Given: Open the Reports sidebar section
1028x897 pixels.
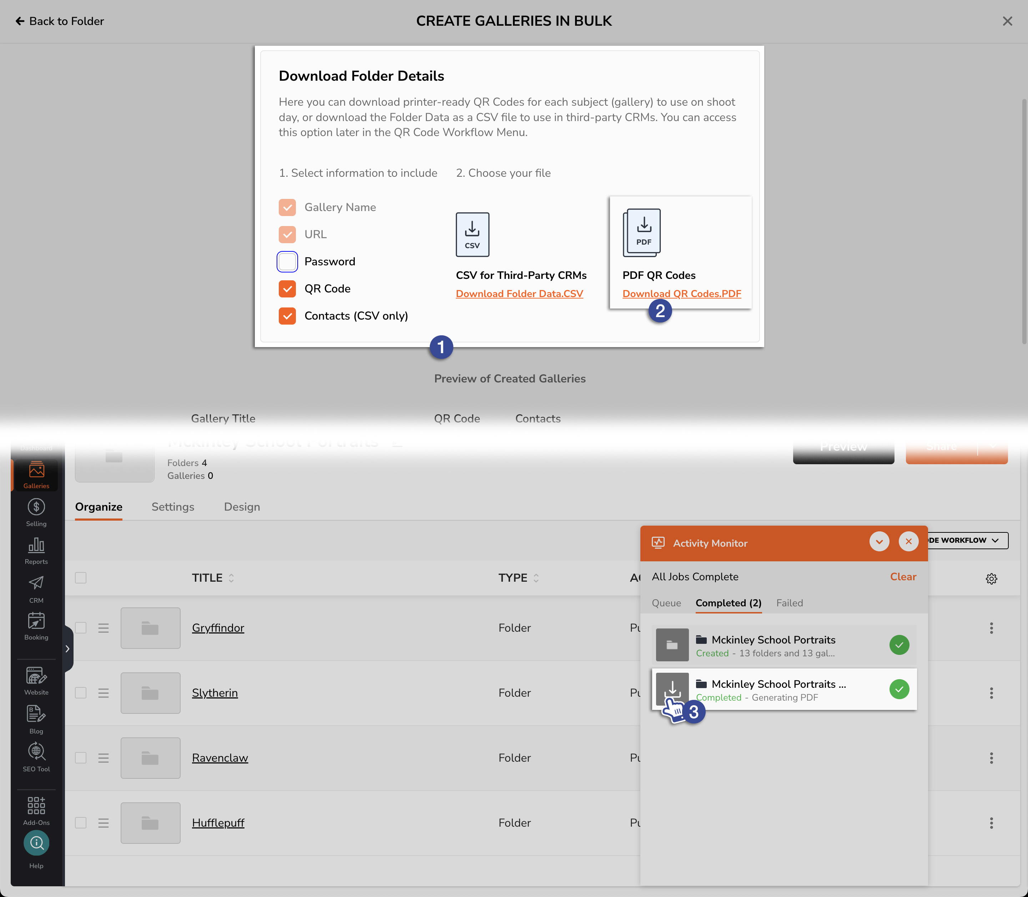Looking at the screenshot, I should pos(36,551).
